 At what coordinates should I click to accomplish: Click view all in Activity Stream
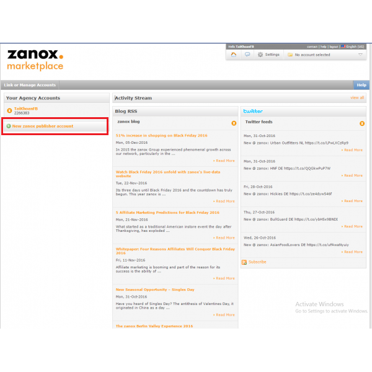click(x=357, y=98)
